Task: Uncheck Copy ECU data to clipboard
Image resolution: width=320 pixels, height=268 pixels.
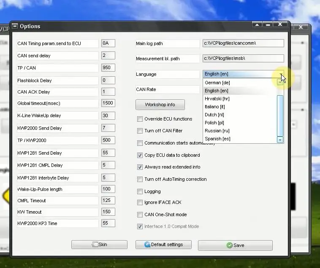Action: [140, 155]
